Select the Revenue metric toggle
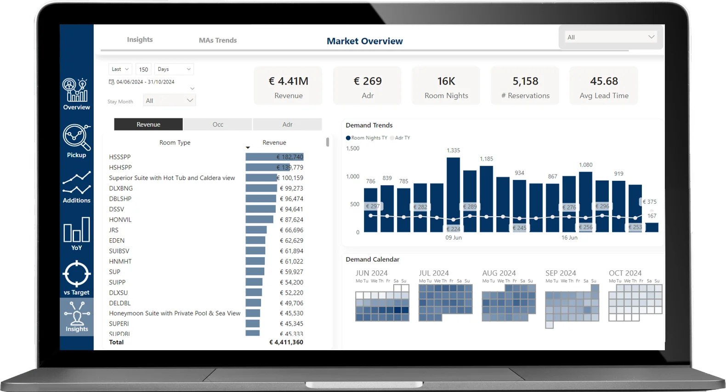 148,124
